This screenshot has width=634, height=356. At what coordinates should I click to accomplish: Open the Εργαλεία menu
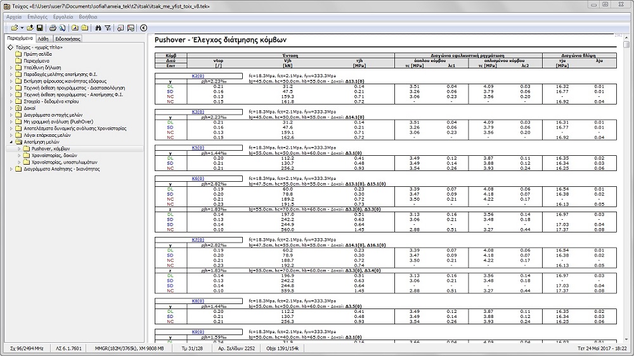pos(65,15)
